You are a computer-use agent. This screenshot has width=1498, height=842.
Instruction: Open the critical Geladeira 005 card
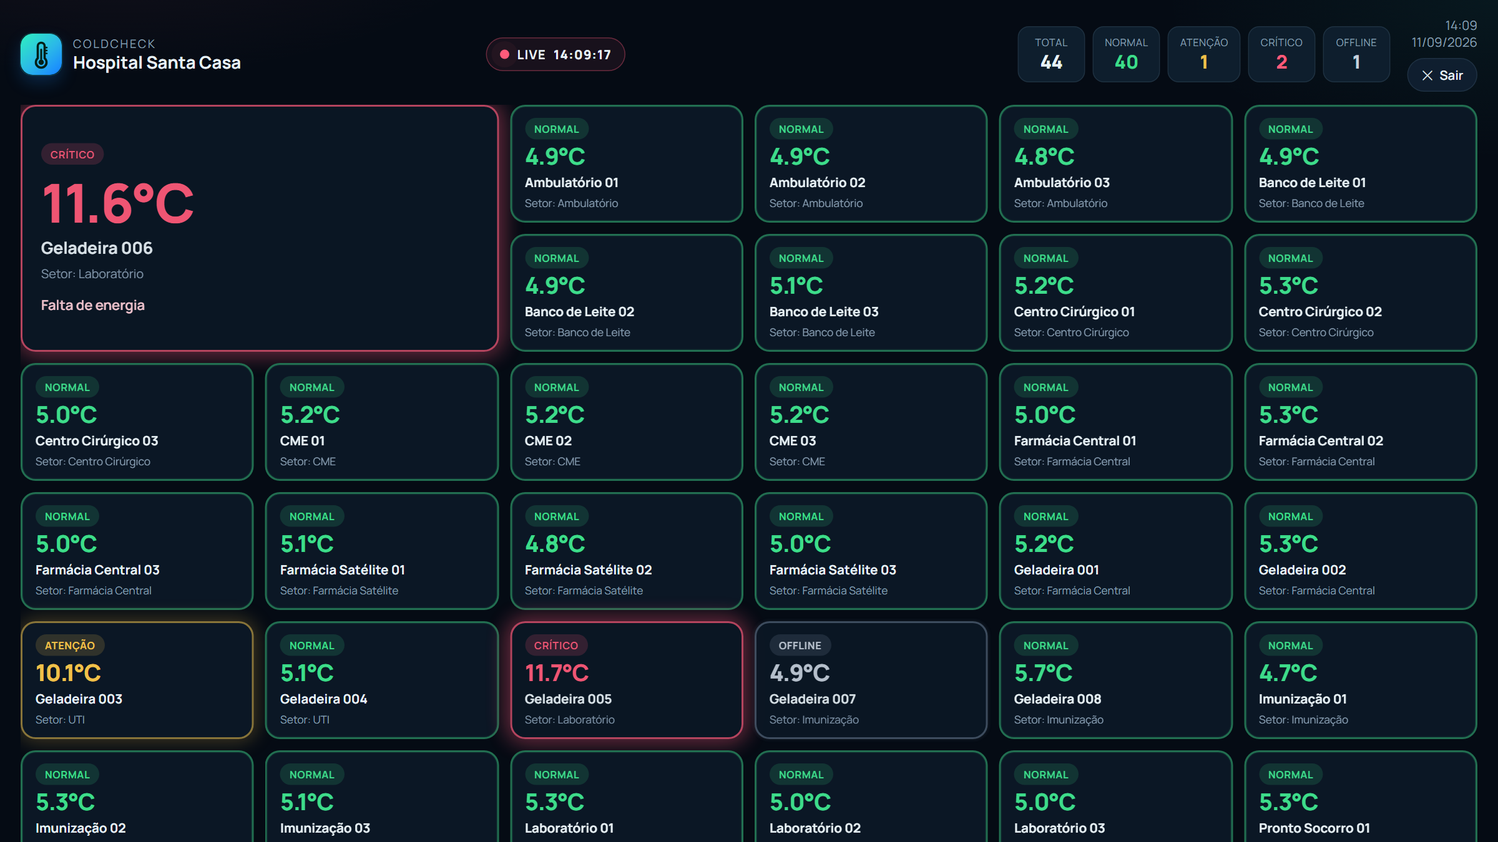pyautogui.click(x=627, y=680)
